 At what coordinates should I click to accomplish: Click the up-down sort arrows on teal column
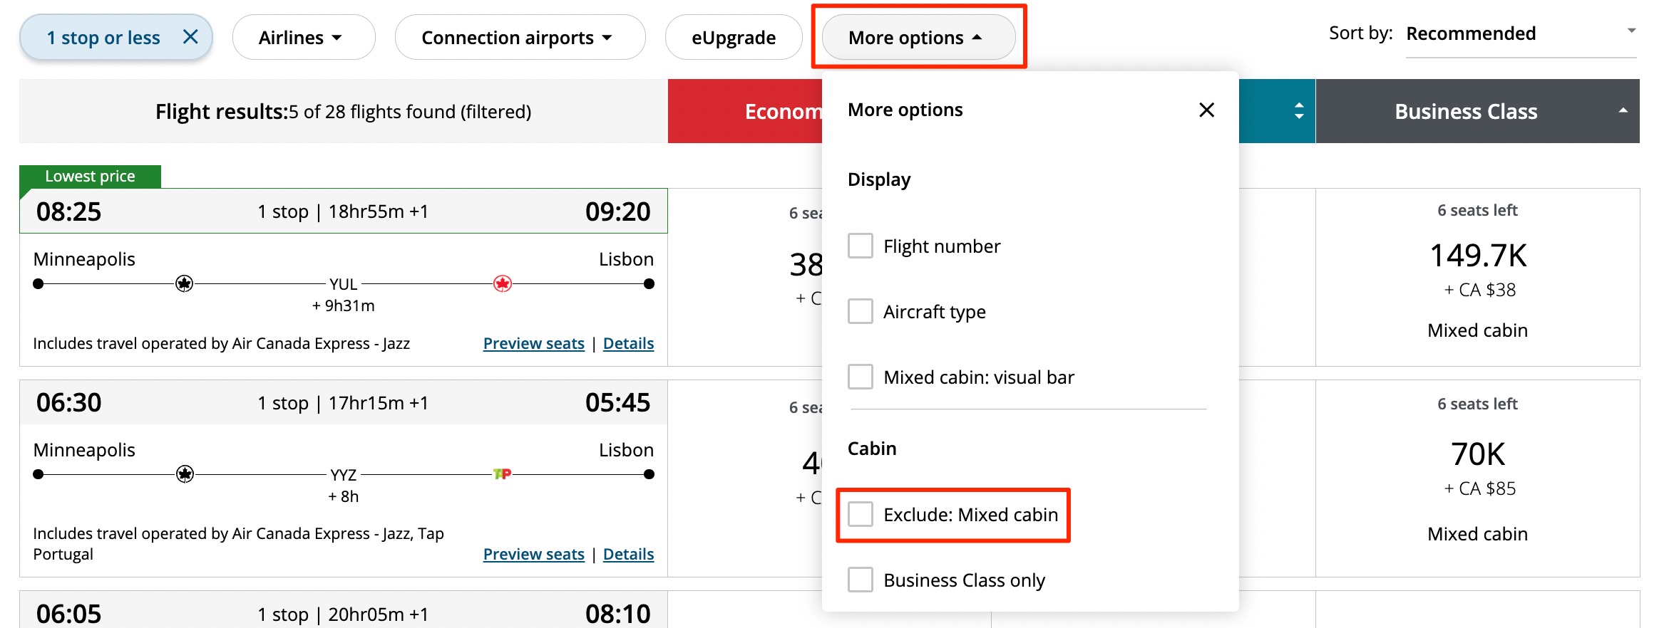tap(1298, 111)
